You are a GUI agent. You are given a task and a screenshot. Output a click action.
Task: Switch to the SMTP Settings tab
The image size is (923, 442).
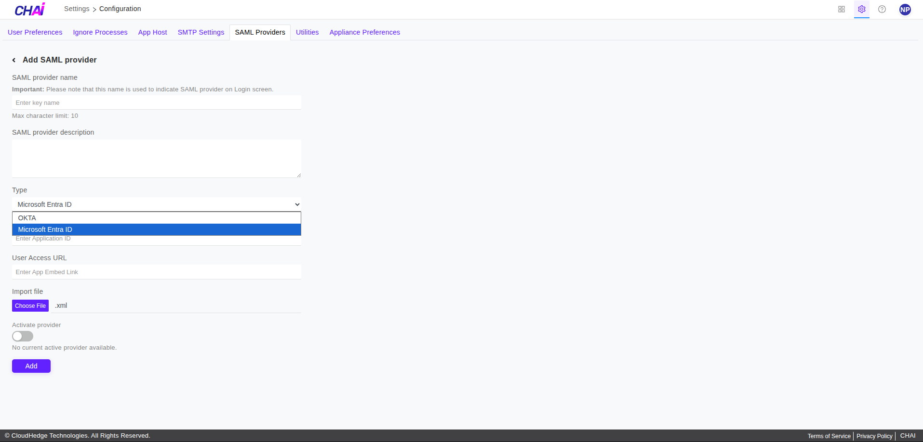201,32
